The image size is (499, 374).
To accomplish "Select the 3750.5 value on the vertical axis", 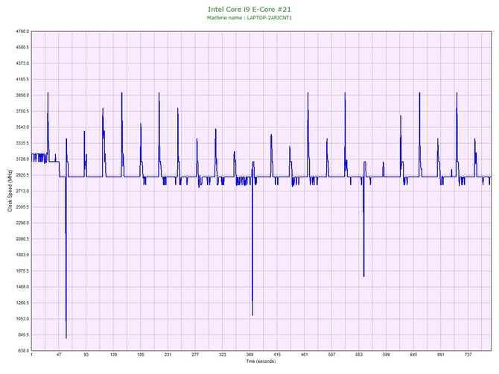I will click(x=22, y=111).
